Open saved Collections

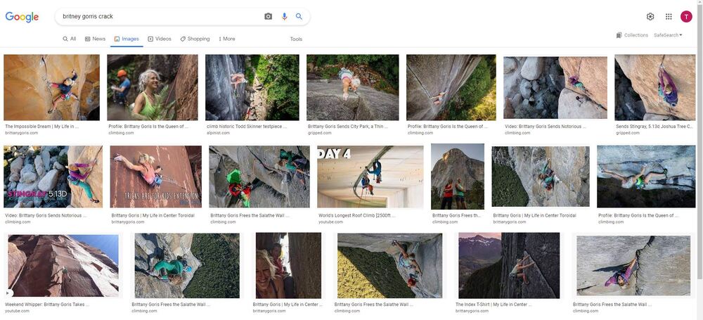point(632,35)
